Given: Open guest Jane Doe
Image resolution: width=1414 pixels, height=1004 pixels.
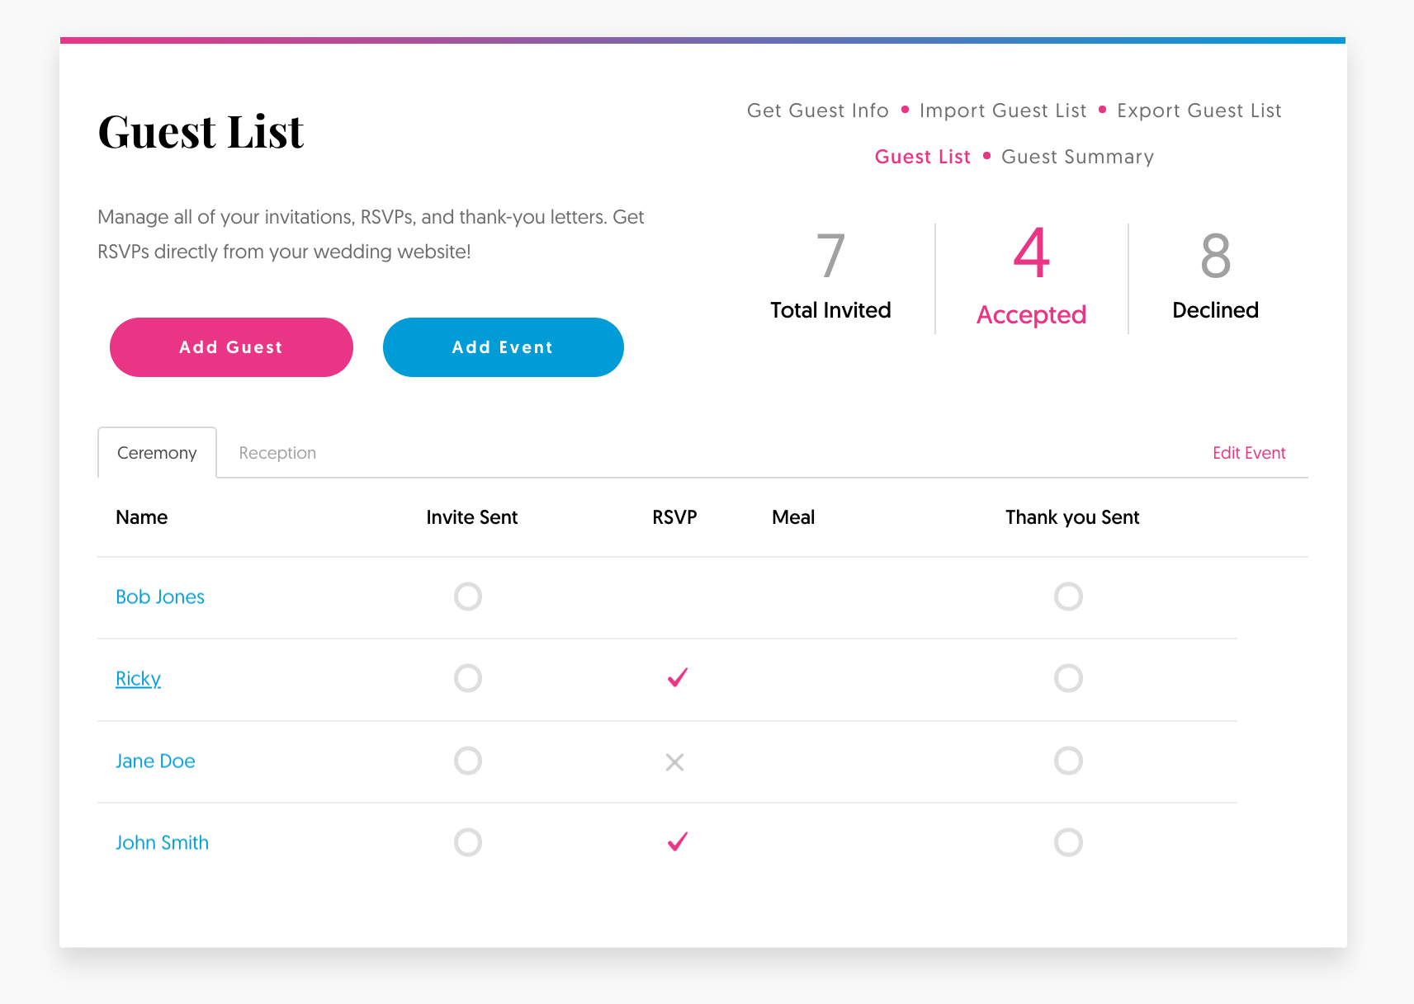Looking at the screenshot, I should pyautogui.click(x=155, y=761).
